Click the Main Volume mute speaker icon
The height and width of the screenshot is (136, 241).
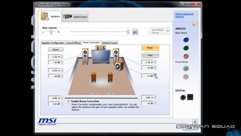[x=135, y=32]
